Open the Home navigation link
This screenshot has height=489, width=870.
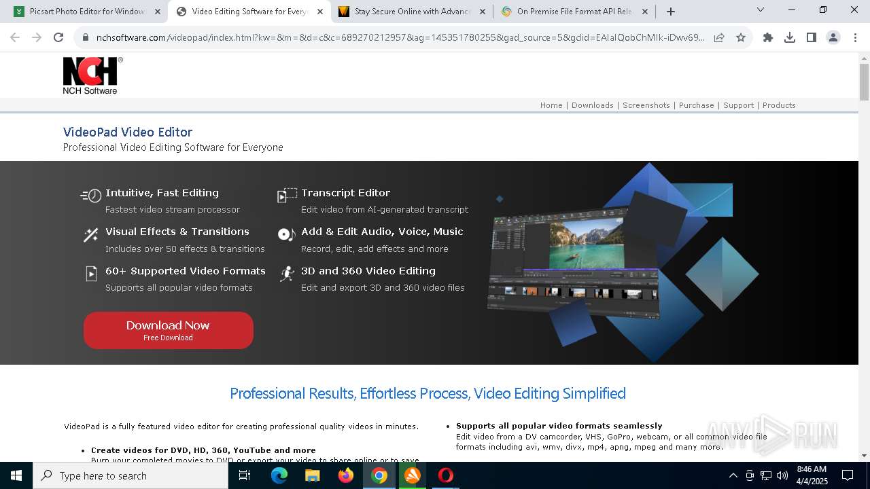[551, 105]
